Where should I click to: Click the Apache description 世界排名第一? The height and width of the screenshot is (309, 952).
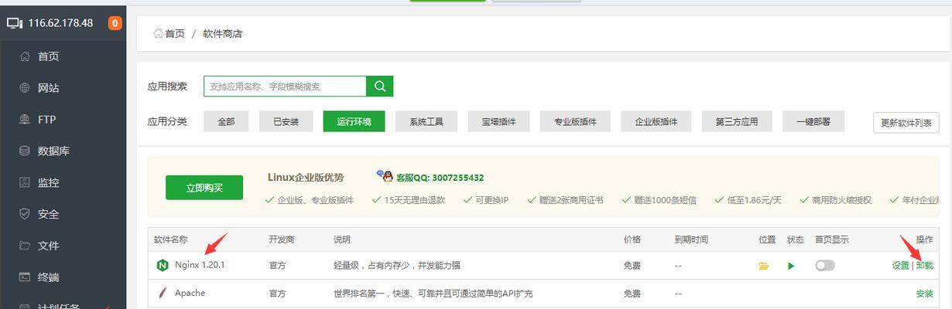pyautogui.click(x=433, y=294)
